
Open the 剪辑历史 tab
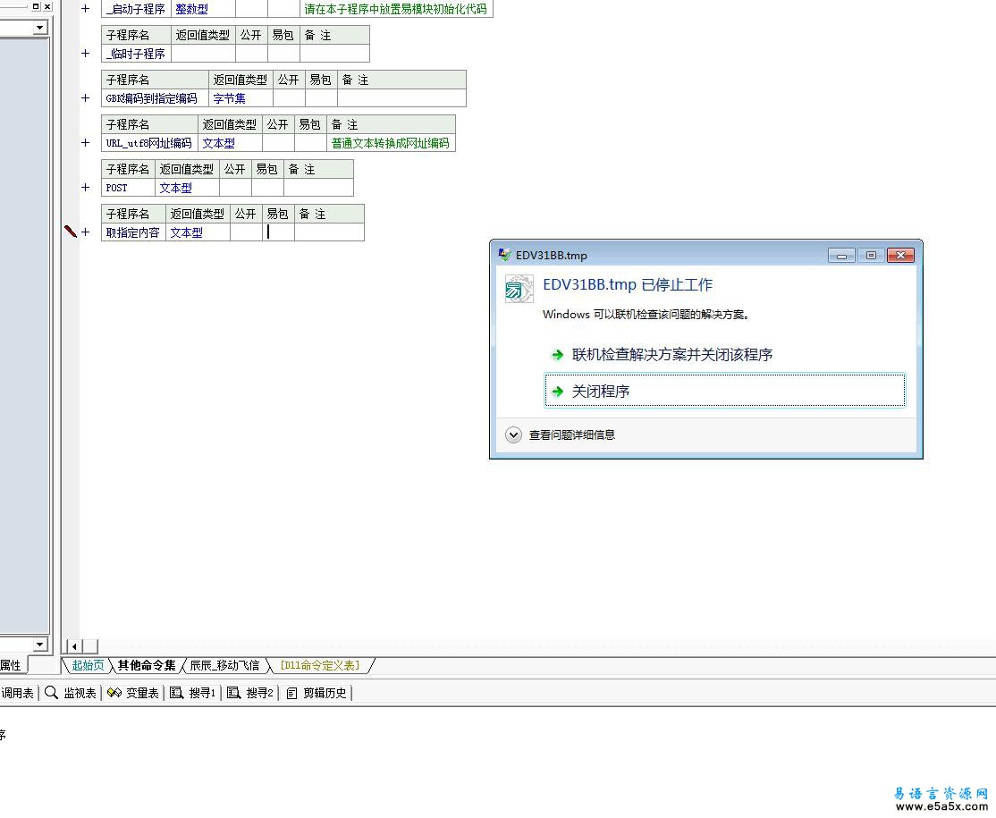click(317, 693)
